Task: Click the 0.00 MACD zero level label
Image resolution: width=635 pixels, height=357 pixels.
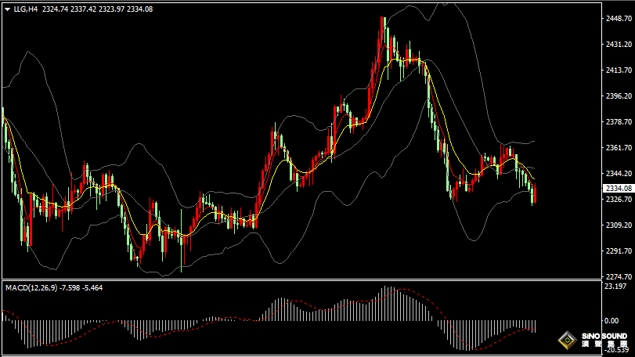Action: [611, 320]
